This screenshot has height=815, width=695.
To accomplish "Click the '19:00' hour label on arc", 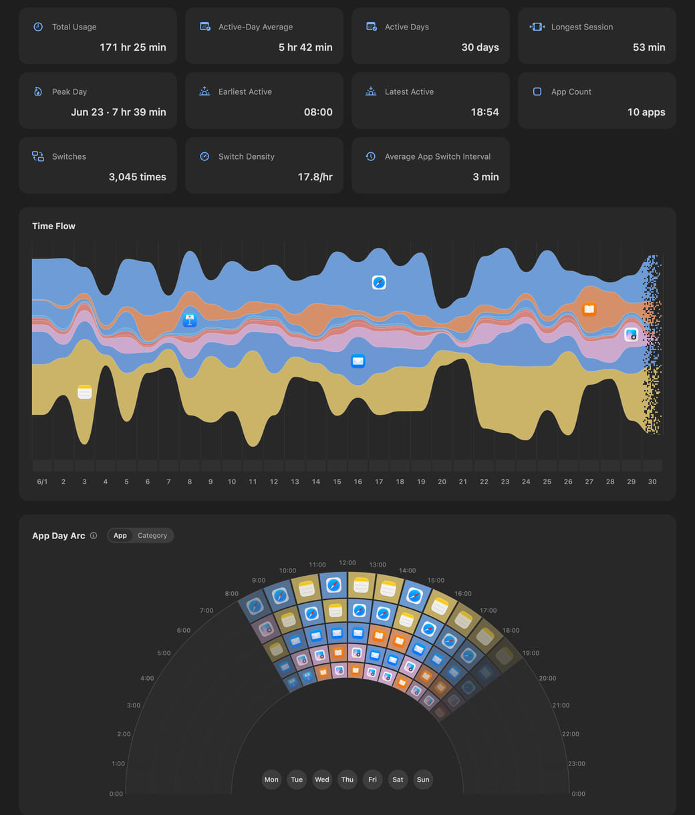I will click(x=531, y=653).
